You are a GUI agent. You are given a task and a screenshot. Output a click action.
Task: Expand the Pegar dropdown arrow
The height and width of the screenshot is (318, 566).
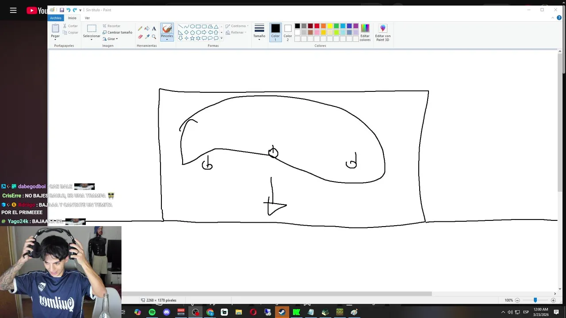pos(55,39)
